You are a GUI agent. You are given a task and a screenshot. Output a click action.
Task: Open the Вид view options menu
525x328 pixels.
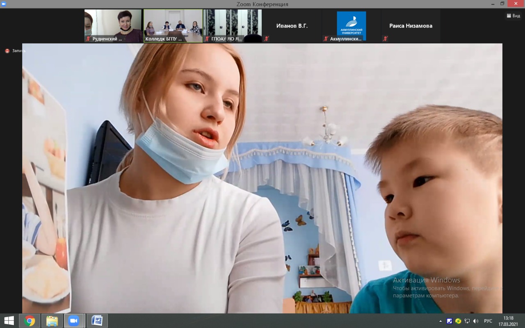coord(513,16)
